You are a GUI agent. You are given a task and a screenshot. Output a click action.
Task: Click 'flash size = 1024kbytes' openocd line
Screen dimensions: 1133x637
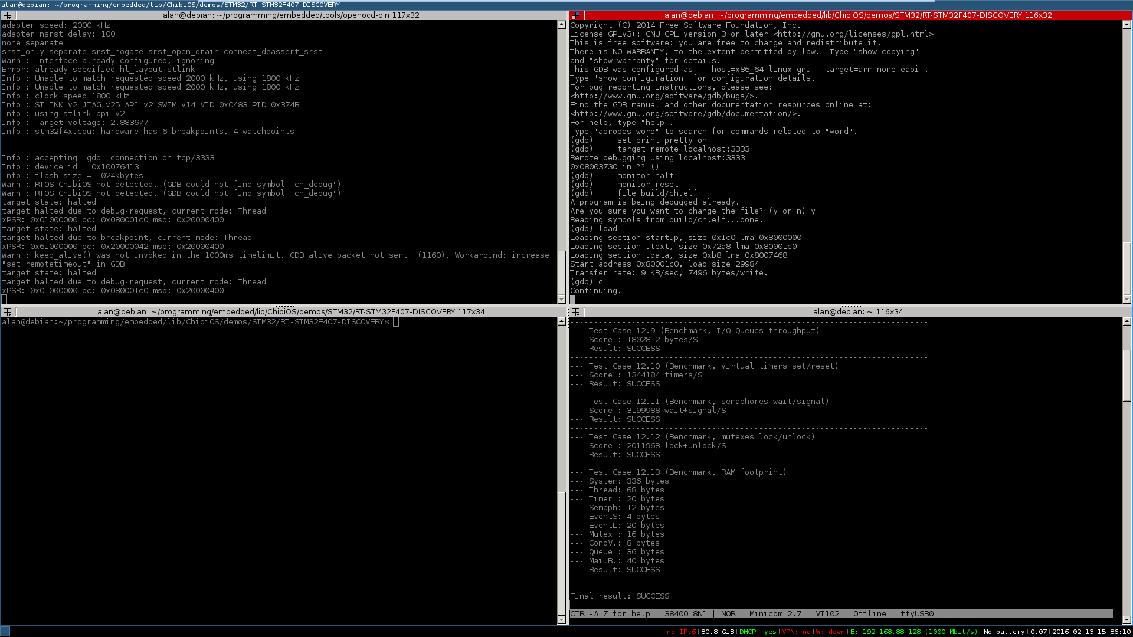(x=73, y=176)
